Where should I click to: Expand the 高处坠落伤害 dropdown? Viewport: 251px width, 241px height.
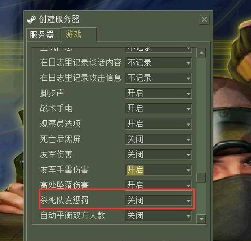tap(158, 184)
